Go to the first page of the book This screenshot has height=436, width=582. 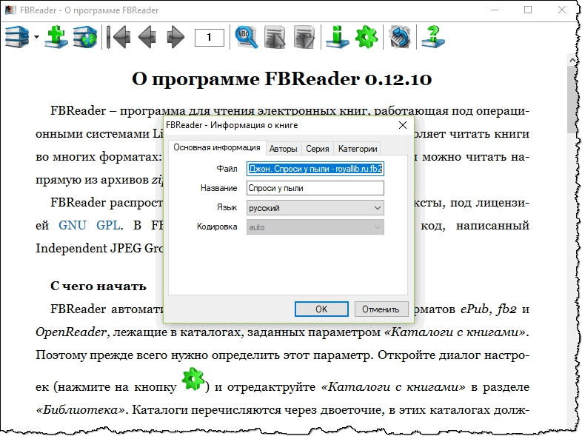tap(118, 37)
